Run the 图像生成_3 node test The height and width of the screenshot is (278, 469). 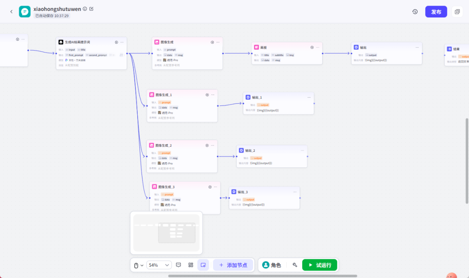click(210, 187)
